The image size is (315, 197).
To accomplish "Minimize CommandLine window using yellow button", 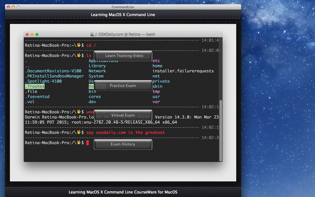I will (13, 7).
